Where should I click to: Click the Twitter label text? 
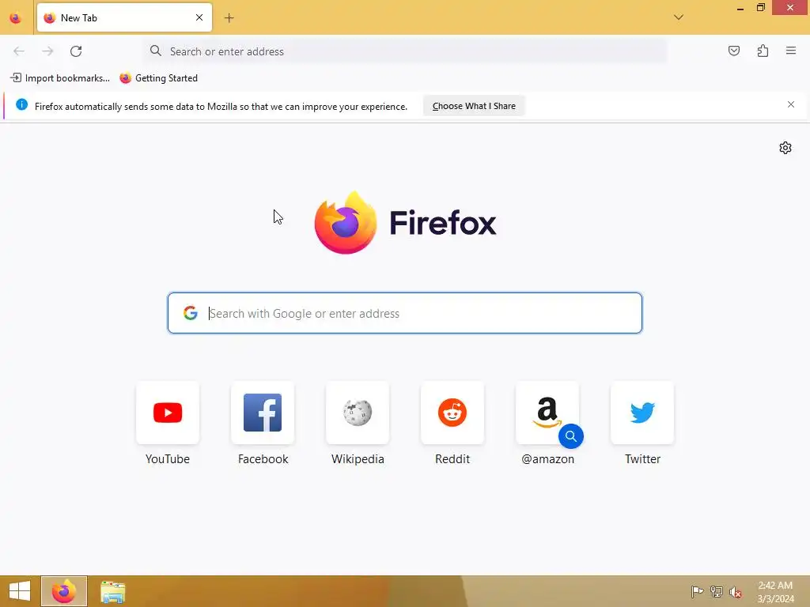[x=642, y=459]
